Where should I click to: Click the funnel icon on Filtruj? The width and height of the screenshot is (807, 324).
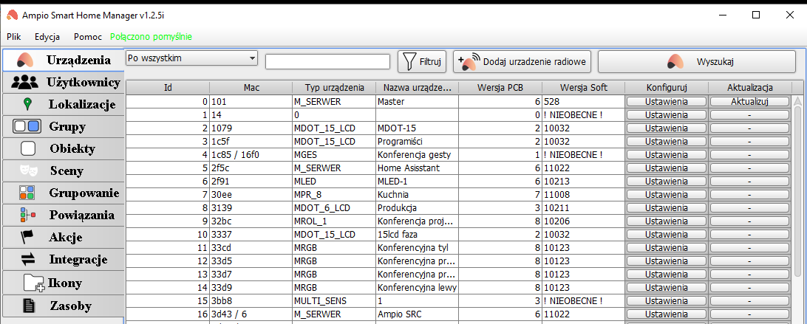(409, 62)
